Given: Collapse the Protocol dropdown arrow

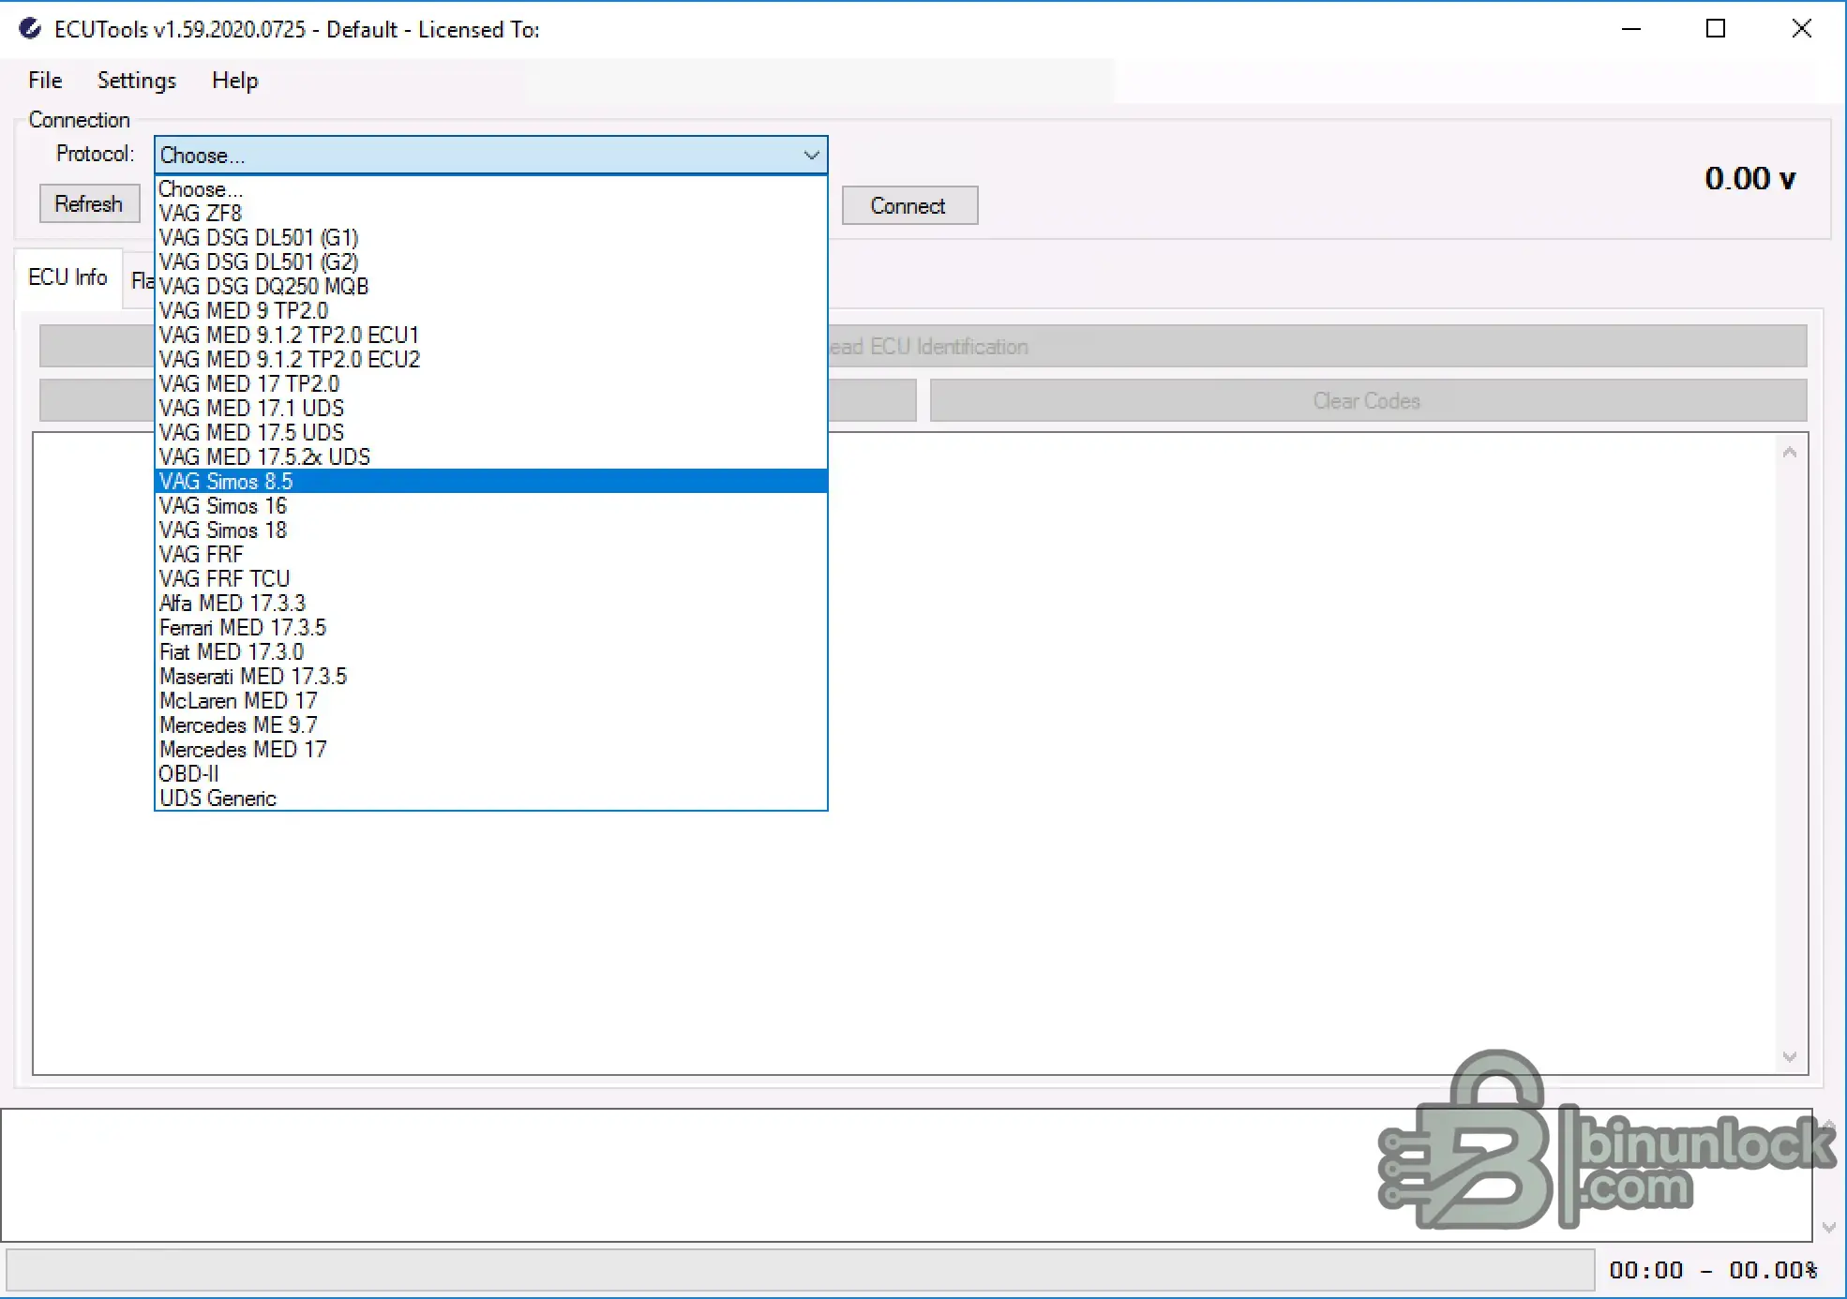Looking at the screenshot, I should click(811, 156).
